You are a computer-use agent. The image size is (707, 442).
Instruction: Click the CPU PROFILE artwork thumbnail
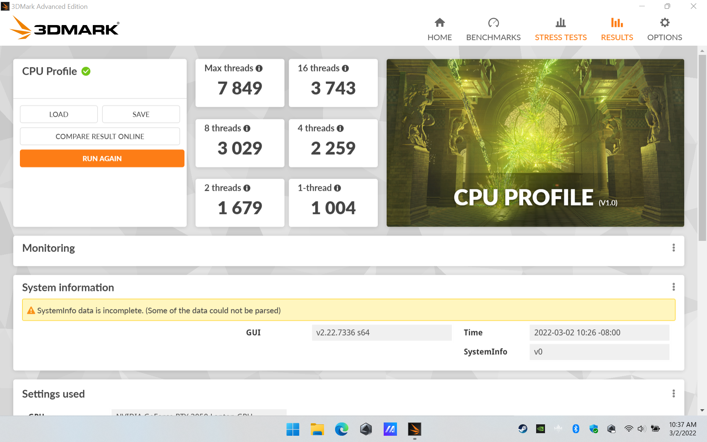pos(535,143)
